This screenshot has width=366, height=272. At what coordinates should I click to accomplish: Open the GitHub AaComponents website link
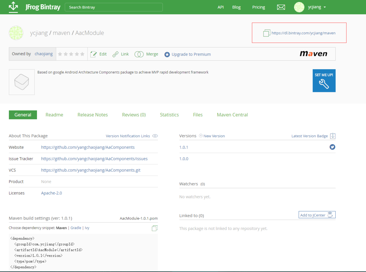[x=88, y=147]
